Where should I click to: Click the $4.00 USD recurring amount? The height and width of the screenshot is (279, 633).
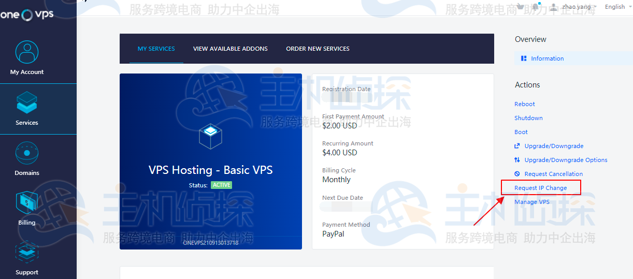(340, 152)
